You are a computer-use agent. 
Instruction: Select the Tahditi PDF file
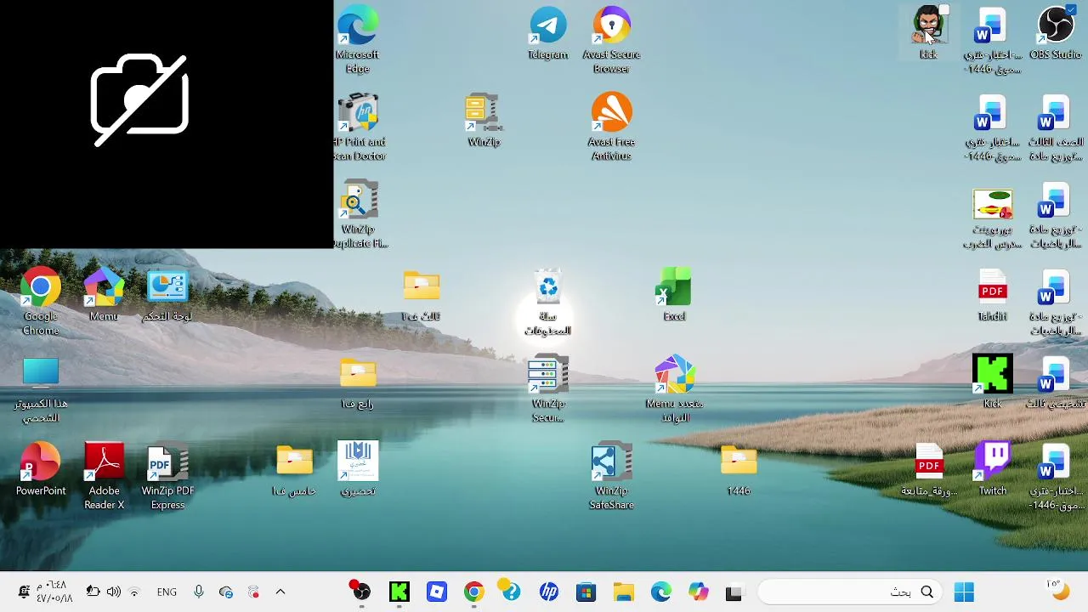tap(993, 294)
